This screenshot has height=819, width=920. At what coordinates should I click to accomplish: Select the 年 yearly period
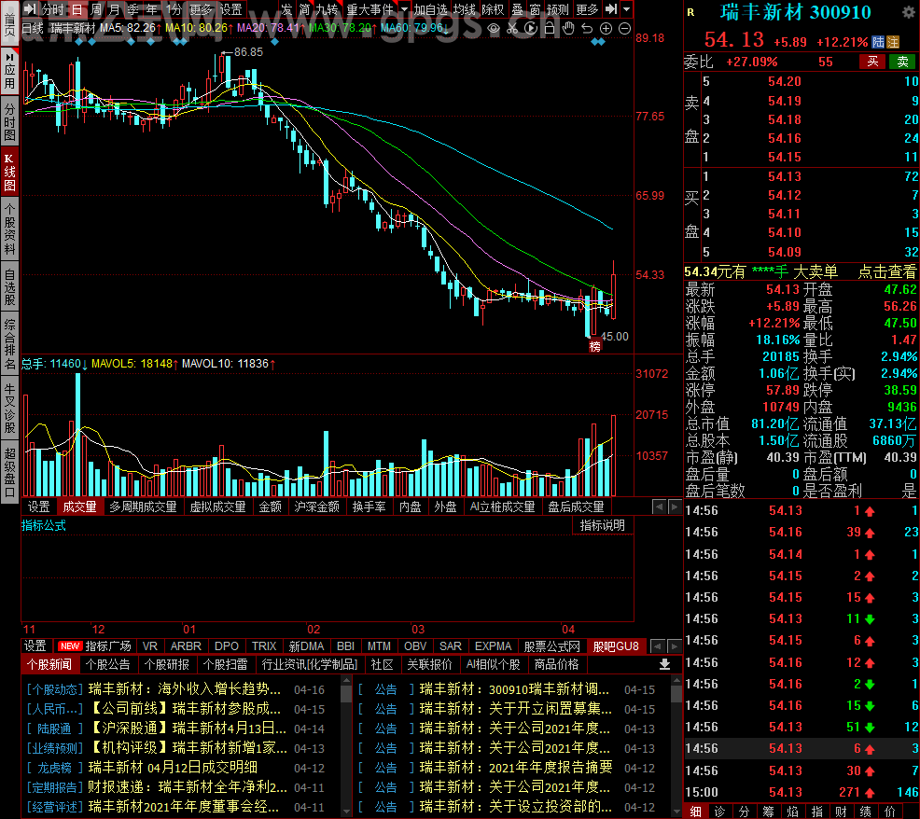(x=151, y=9)
